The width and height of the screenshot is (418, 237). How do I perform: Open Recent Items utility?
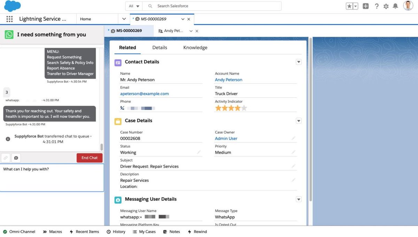point(84,232)
